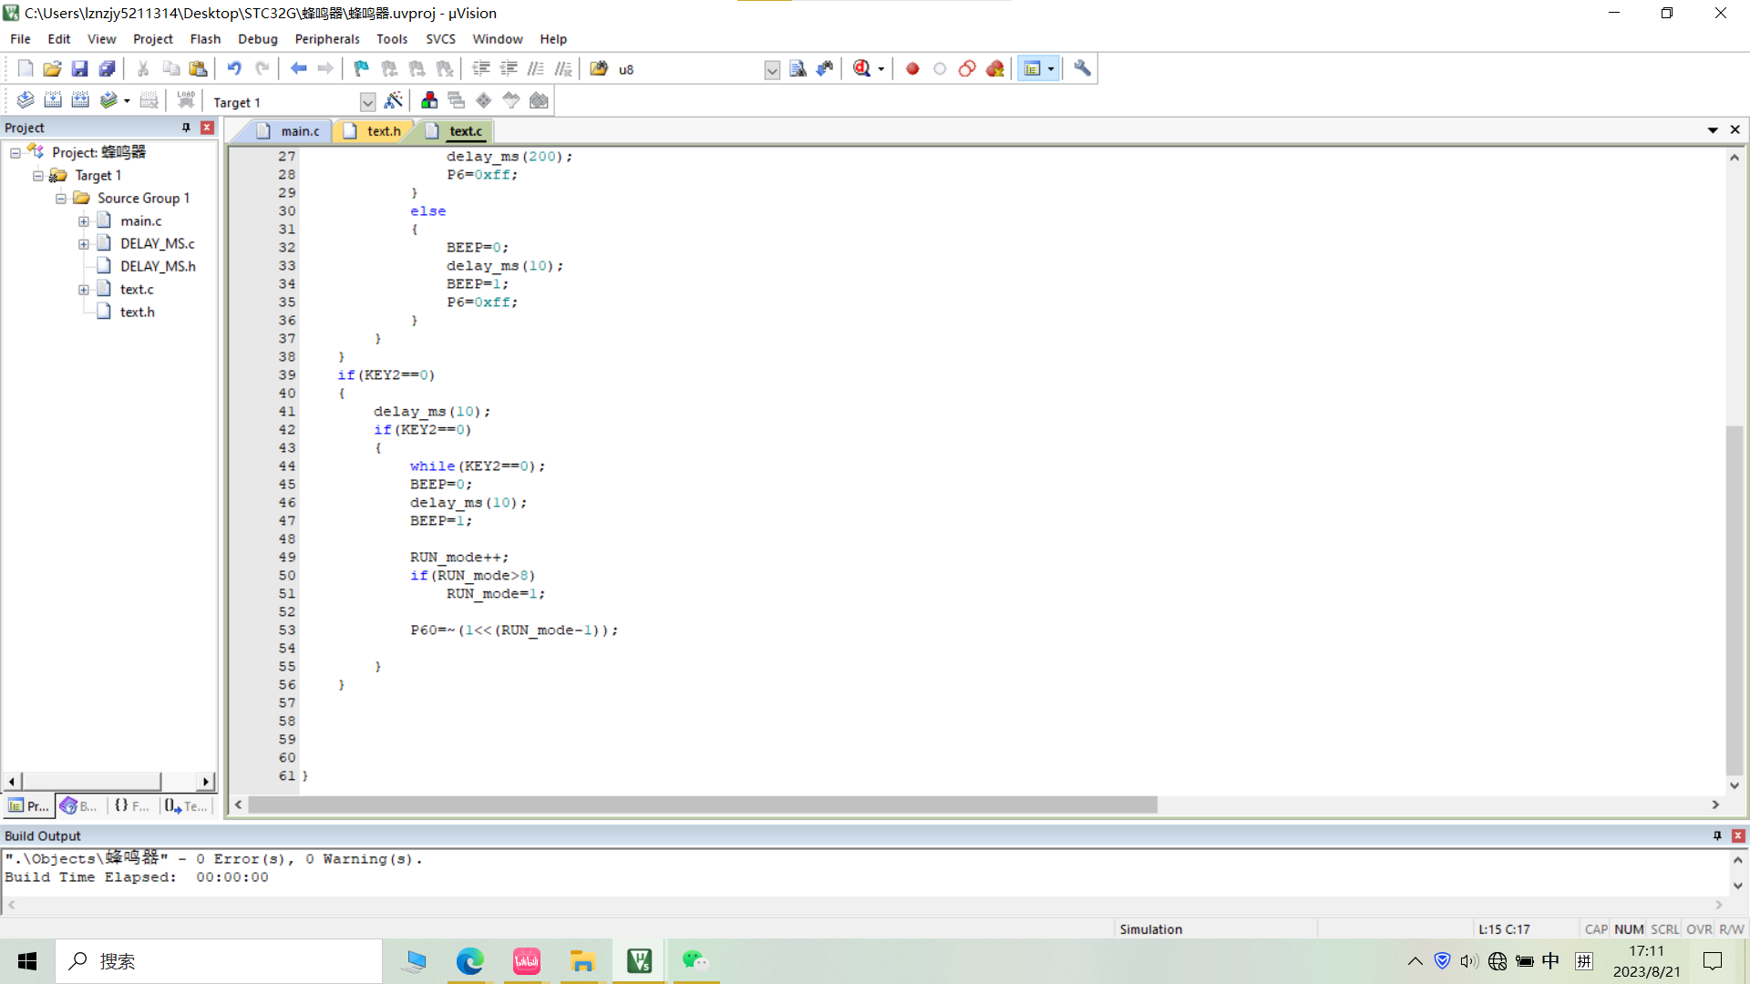Collapse Source Group 1 node

pyautogui.click(x=61, y=199)
